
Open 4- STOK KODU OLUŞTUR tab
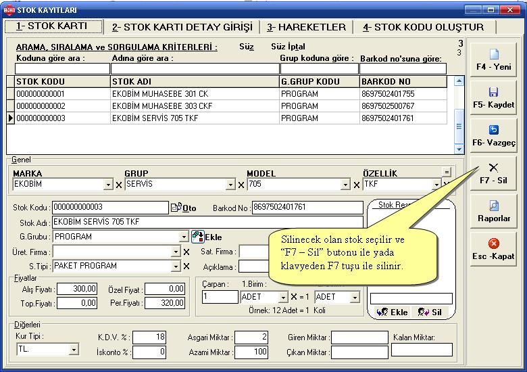[424, 27]
